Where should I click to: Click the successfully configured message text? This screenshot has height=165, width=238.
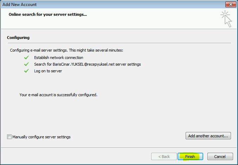pos(58,95)
